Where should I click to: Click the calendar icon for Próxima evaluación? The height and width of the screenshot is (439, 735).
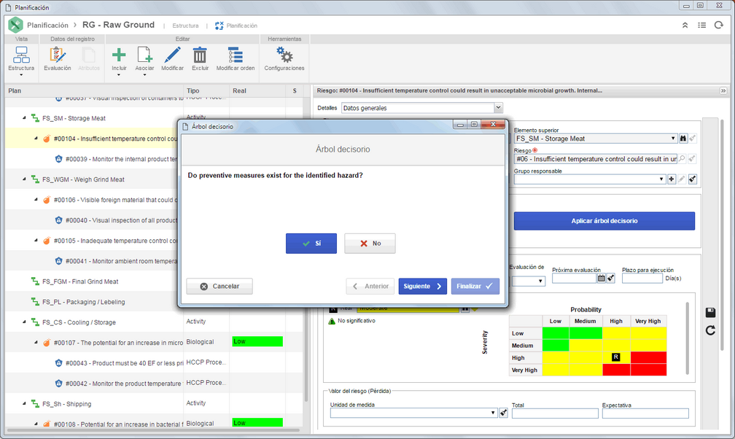601,278
